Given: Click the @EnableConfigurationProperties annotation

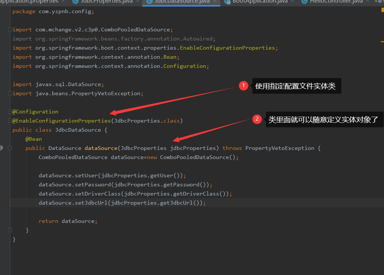Looking at the screenshot, I should [62, 121].
